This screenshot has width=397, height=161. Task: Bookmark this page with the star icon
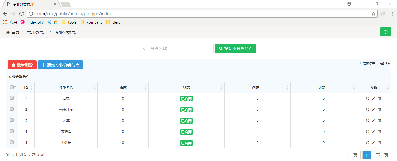373,14
